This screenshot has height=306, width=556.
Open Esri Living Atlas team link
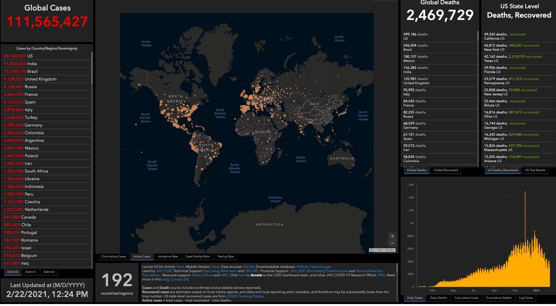pos(220,271)
